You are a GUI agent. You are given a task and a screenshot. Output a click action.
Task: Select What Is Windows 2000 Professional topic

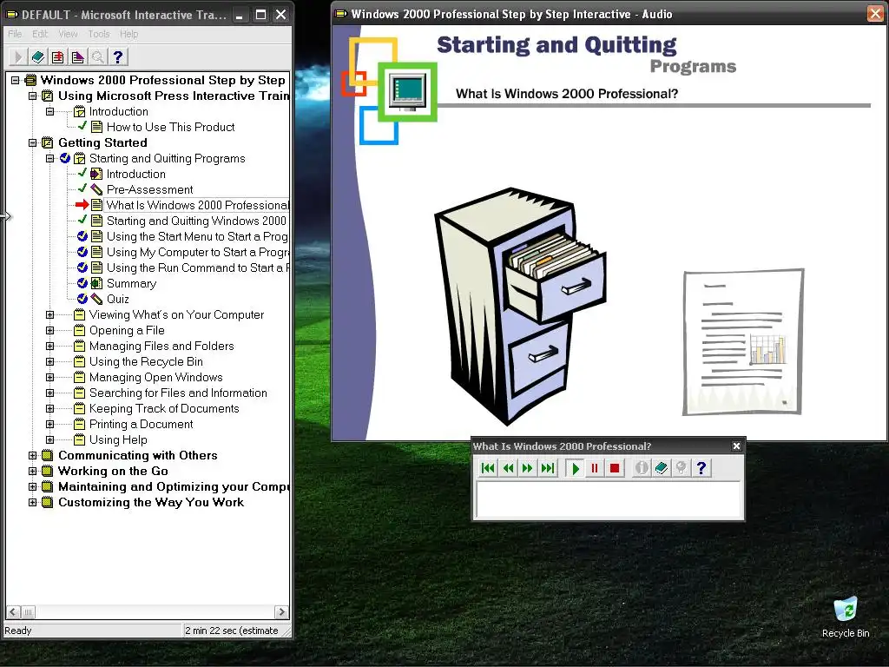pos(197,205)
